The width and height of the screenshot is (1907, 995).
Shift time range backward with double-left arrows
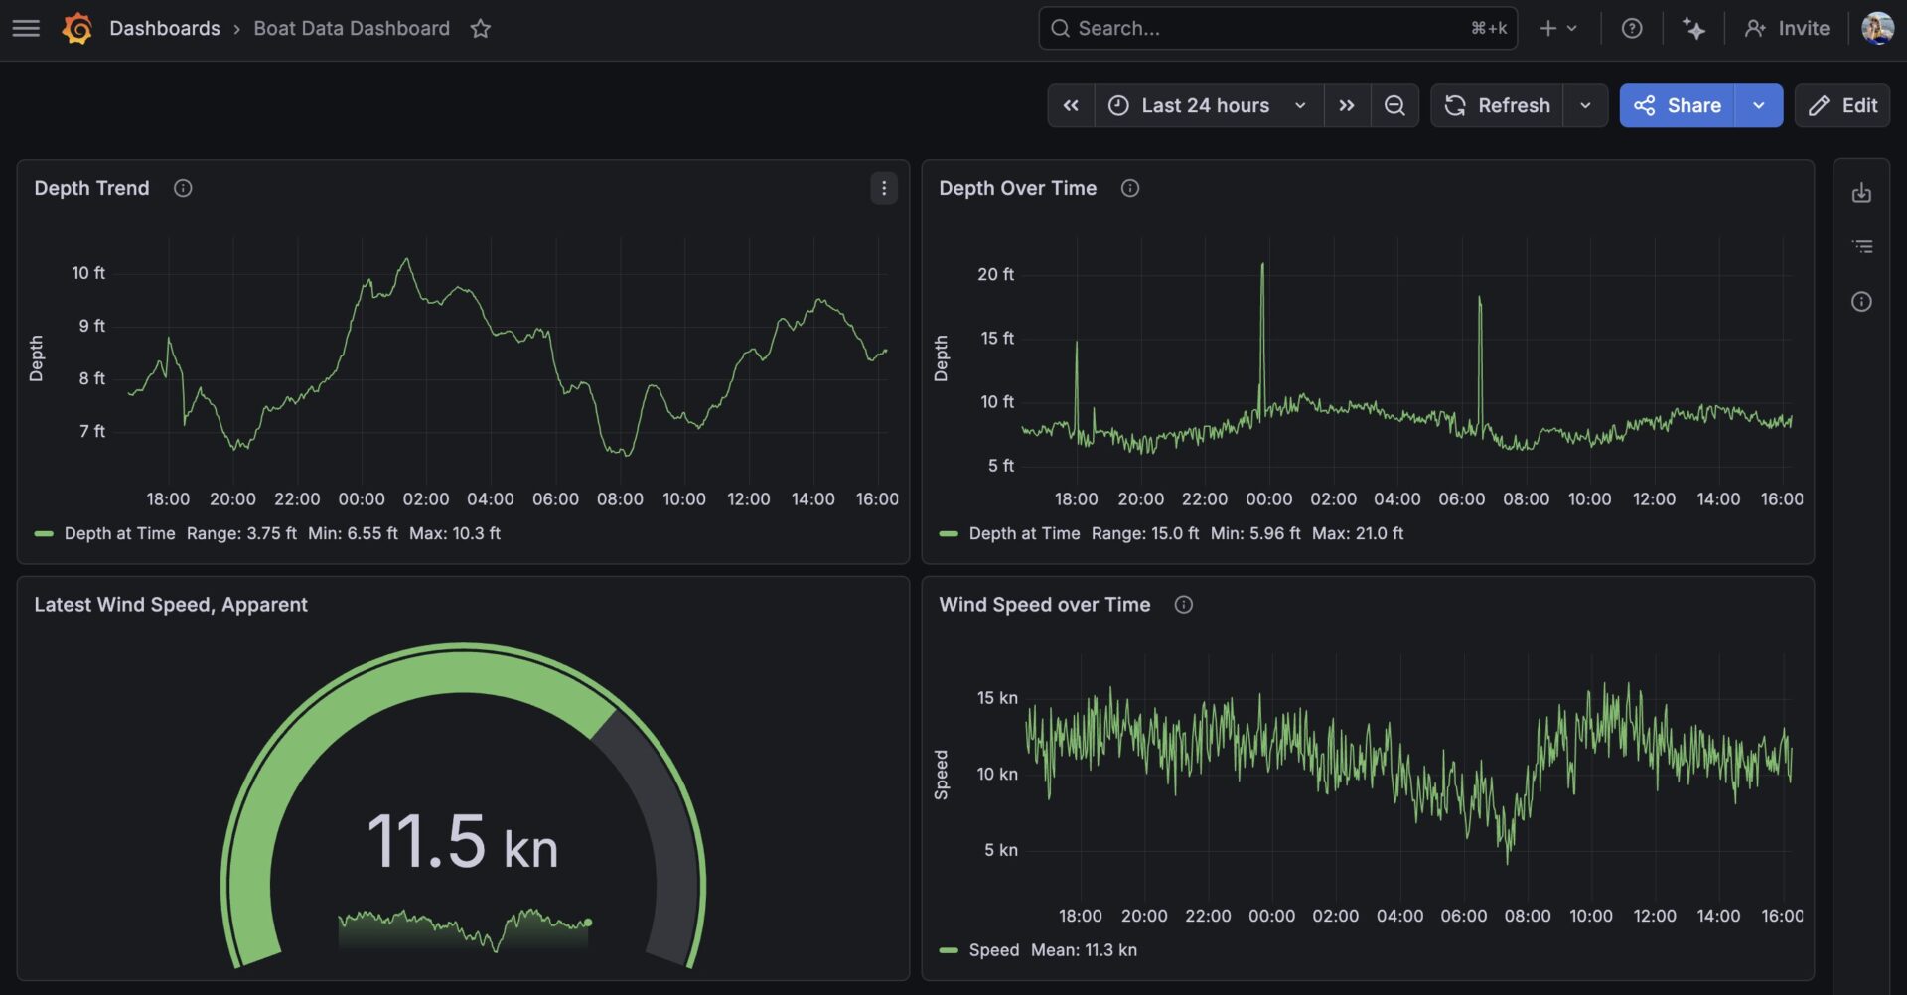coord(1071,105)
